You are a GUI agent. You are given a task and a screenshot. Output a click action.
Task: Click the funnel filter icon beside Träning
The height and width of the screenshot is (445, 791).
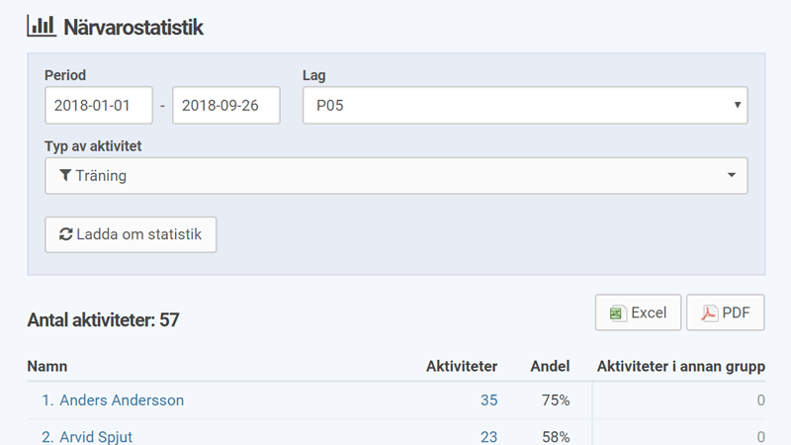click(x=65, y=176)
